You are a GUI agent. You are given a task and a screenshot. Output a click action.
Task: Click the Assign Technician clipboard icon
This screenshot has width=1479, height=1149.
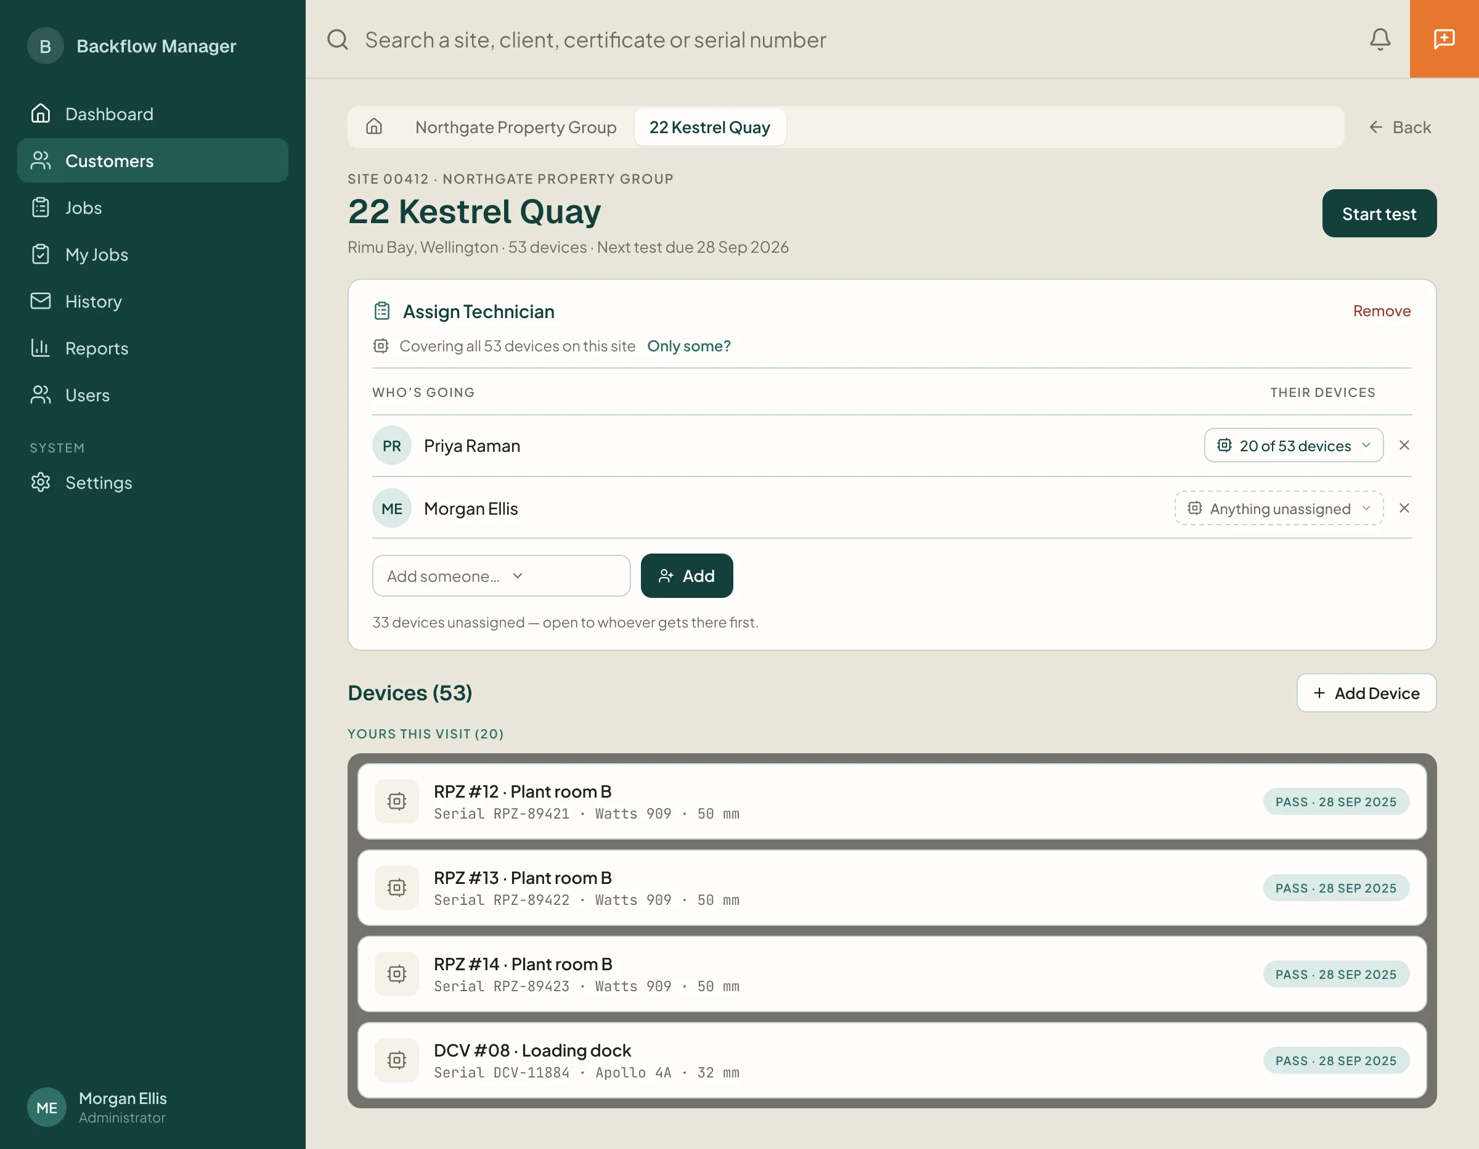click(382, 311)
